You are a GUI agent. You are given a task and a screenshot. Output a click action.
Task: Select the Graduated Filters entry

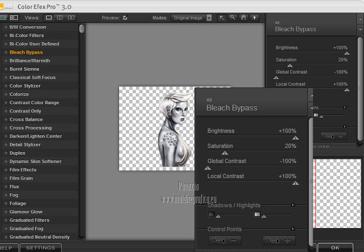(x=30, y=220)
